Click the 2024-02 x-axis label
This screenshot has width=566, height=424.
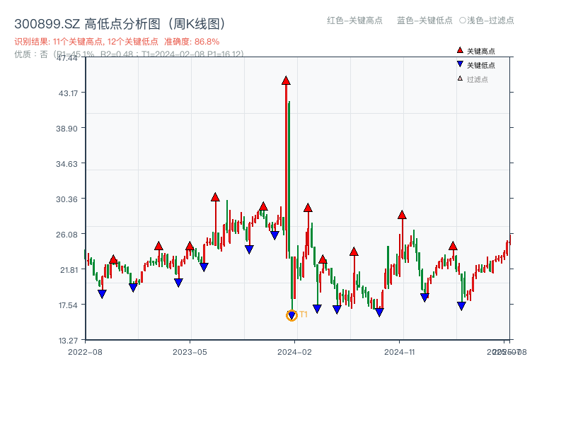coord(294,352)
